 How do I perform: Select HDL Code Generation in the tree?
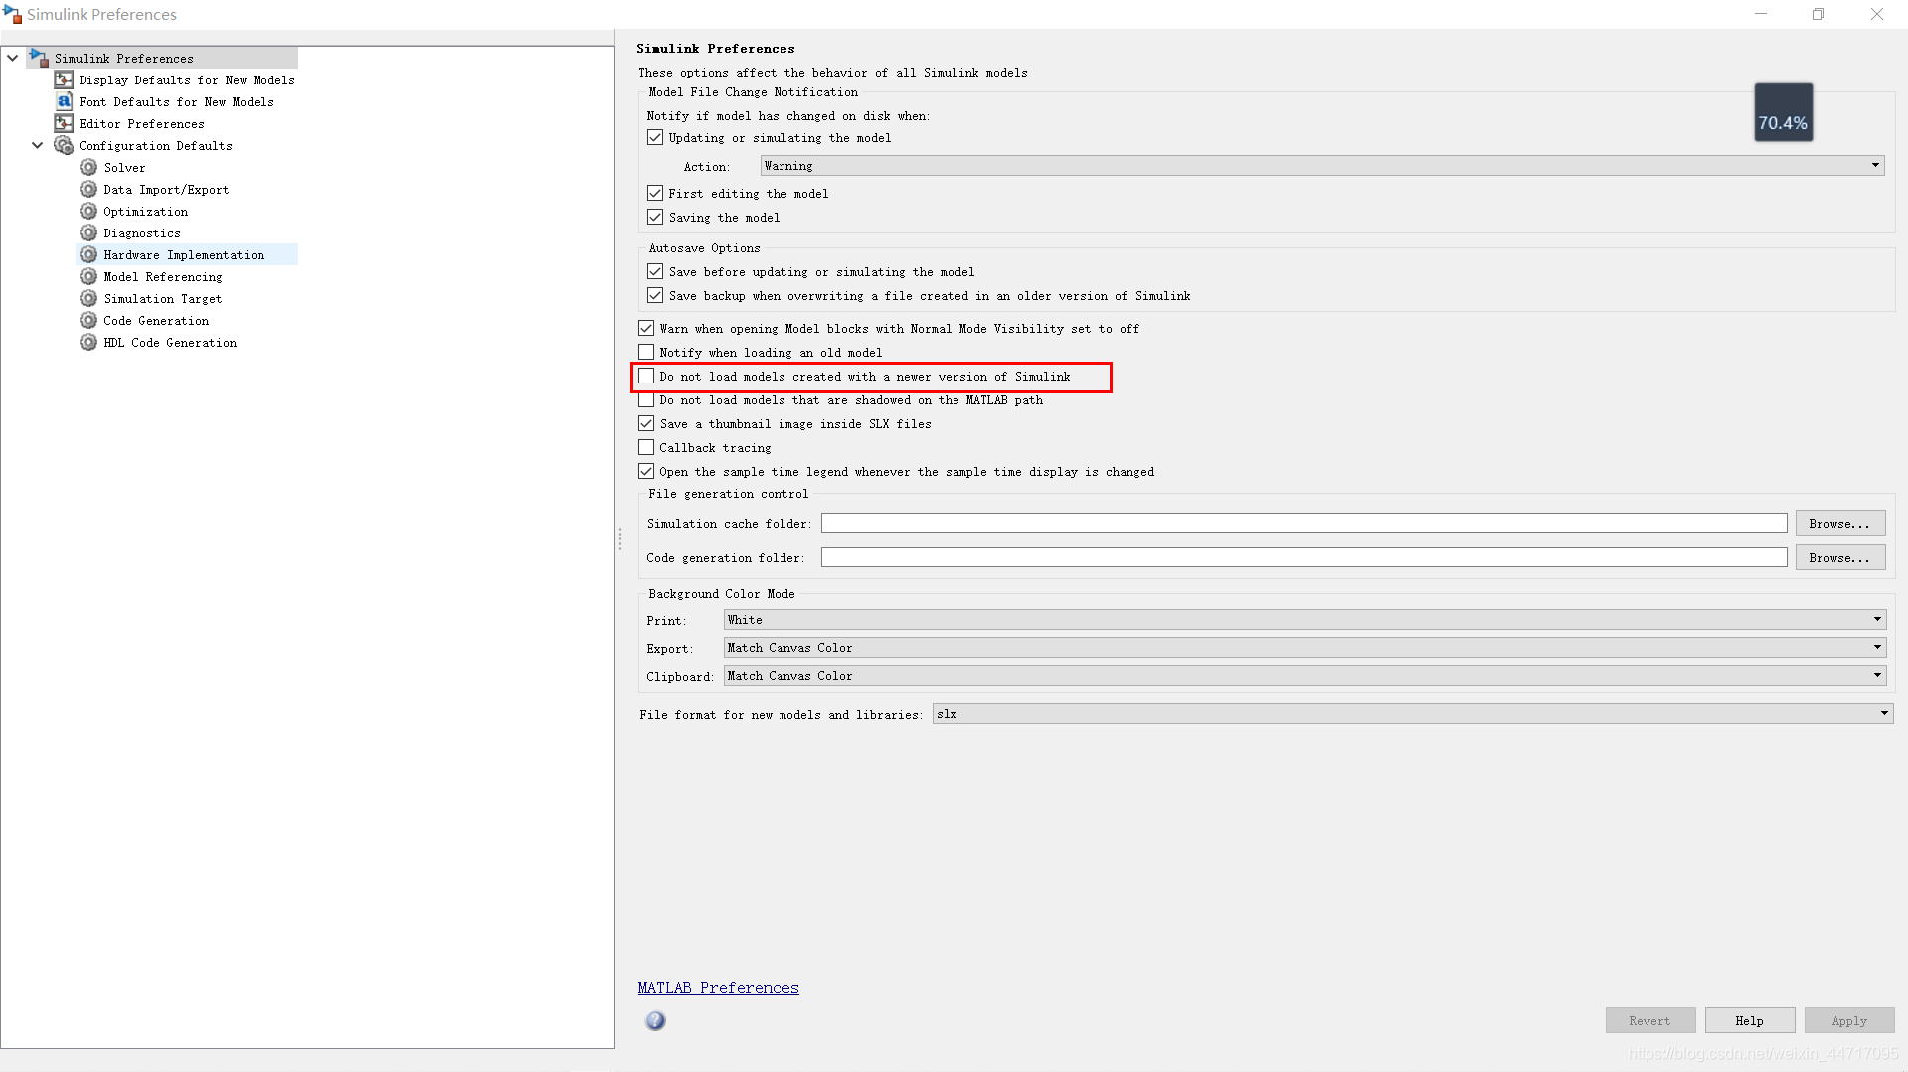(170, 343)
